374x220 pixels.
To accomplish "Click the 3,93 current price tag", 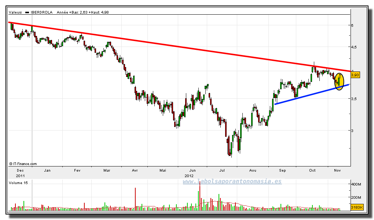I will tap(355, 75).
